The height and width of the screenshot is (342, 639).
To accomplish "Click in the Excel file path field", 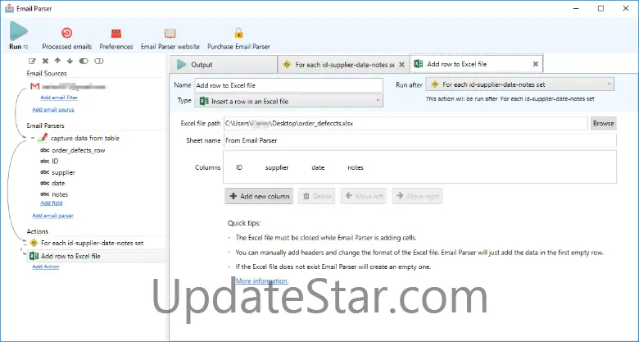I will click(406, 123).
